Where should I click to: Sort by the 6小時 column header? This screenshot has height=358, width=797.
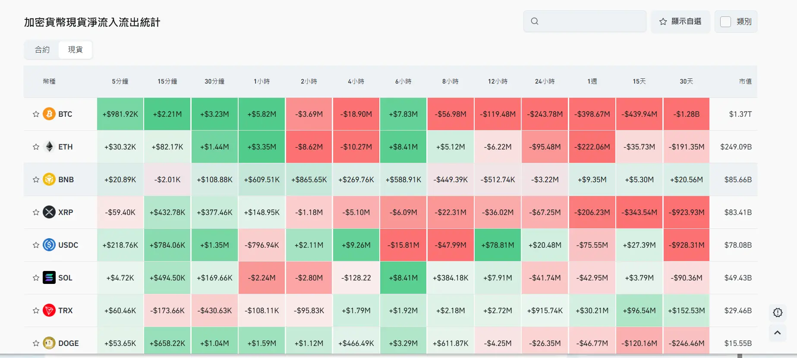coord(403,81)
